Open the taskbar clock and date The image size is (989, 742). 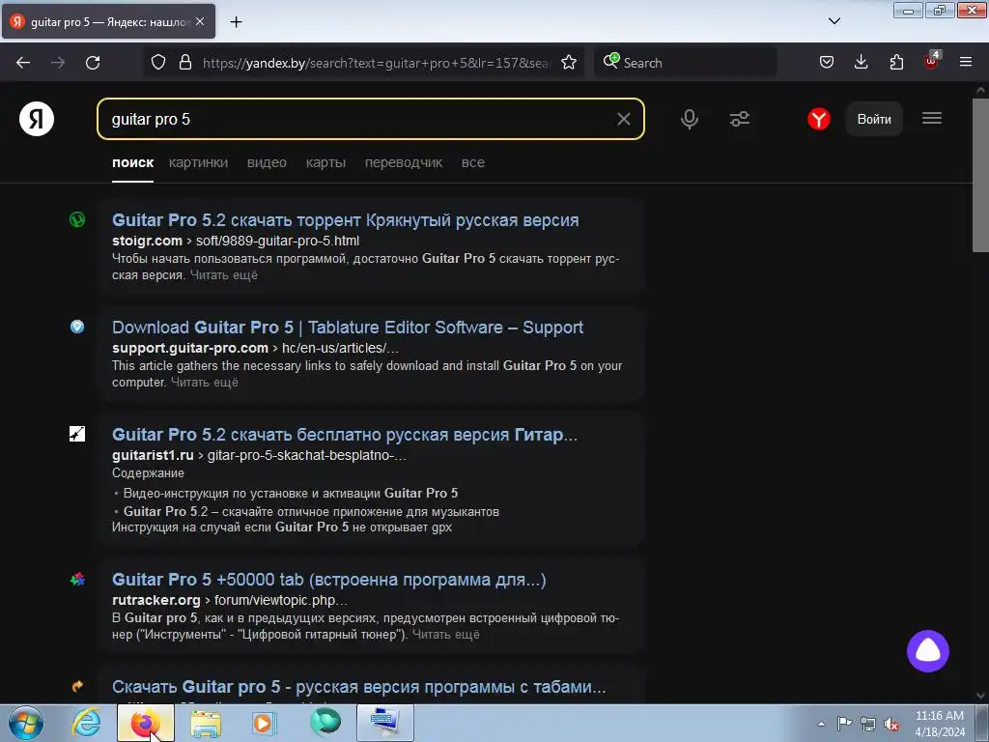pyautogui.click(x=939, y=724)
